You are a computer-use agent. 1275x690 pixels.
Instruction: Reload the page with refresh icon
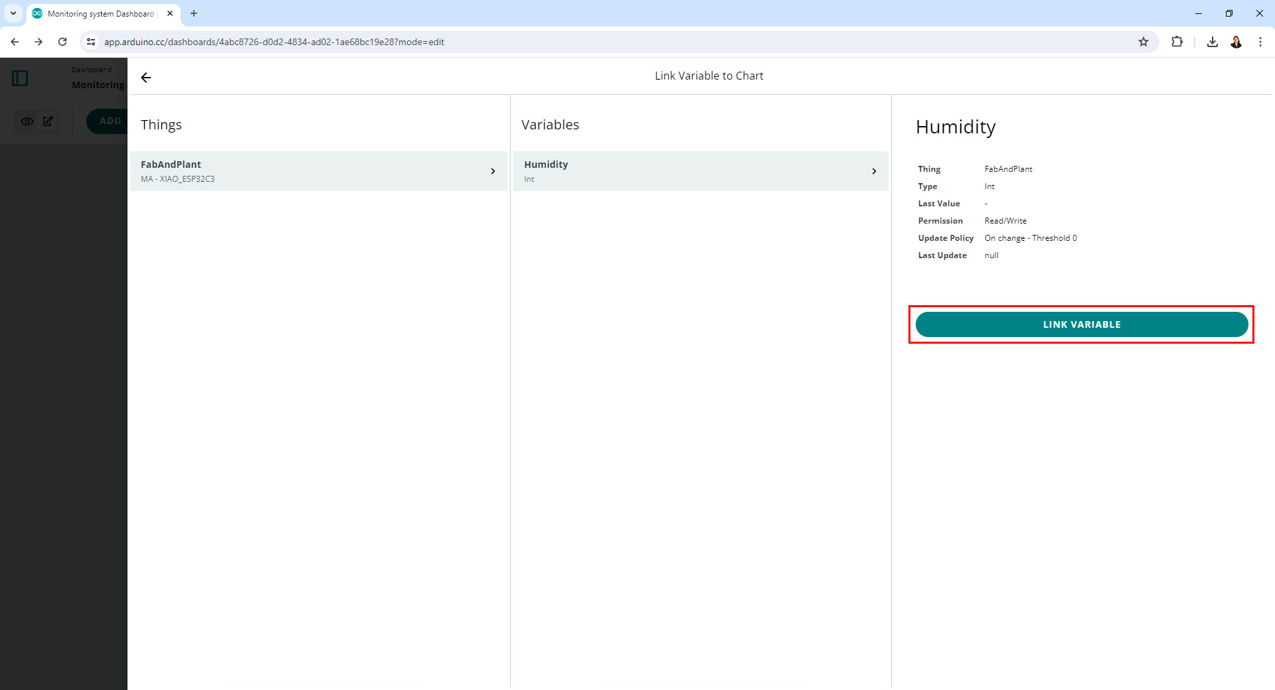(x=62, y=42)
